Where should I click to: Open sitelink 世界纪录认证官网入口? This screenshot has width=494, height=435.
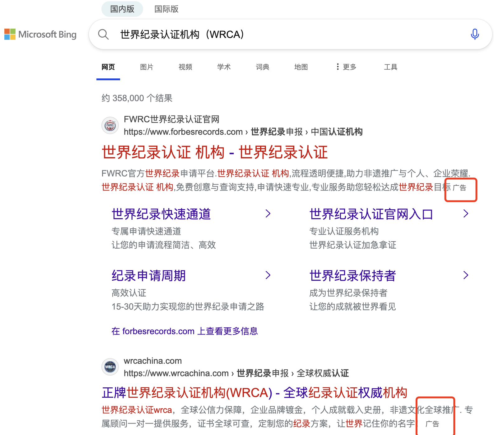click(x=371, y=214)
